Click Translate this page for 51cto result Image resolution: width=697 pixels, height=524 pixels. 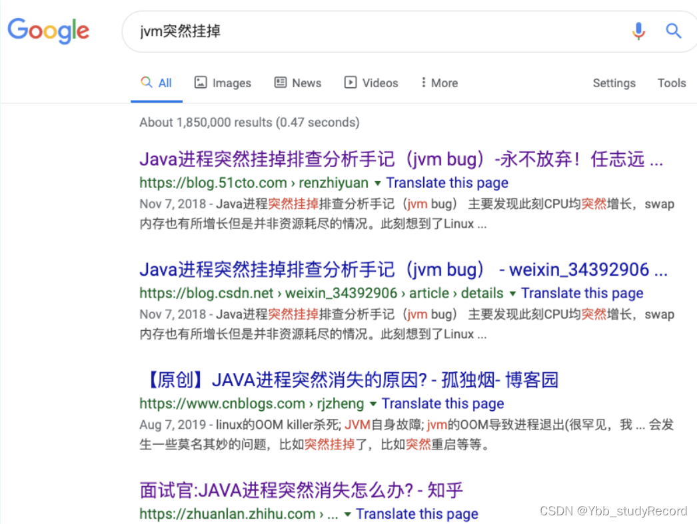tap(446, 182)
